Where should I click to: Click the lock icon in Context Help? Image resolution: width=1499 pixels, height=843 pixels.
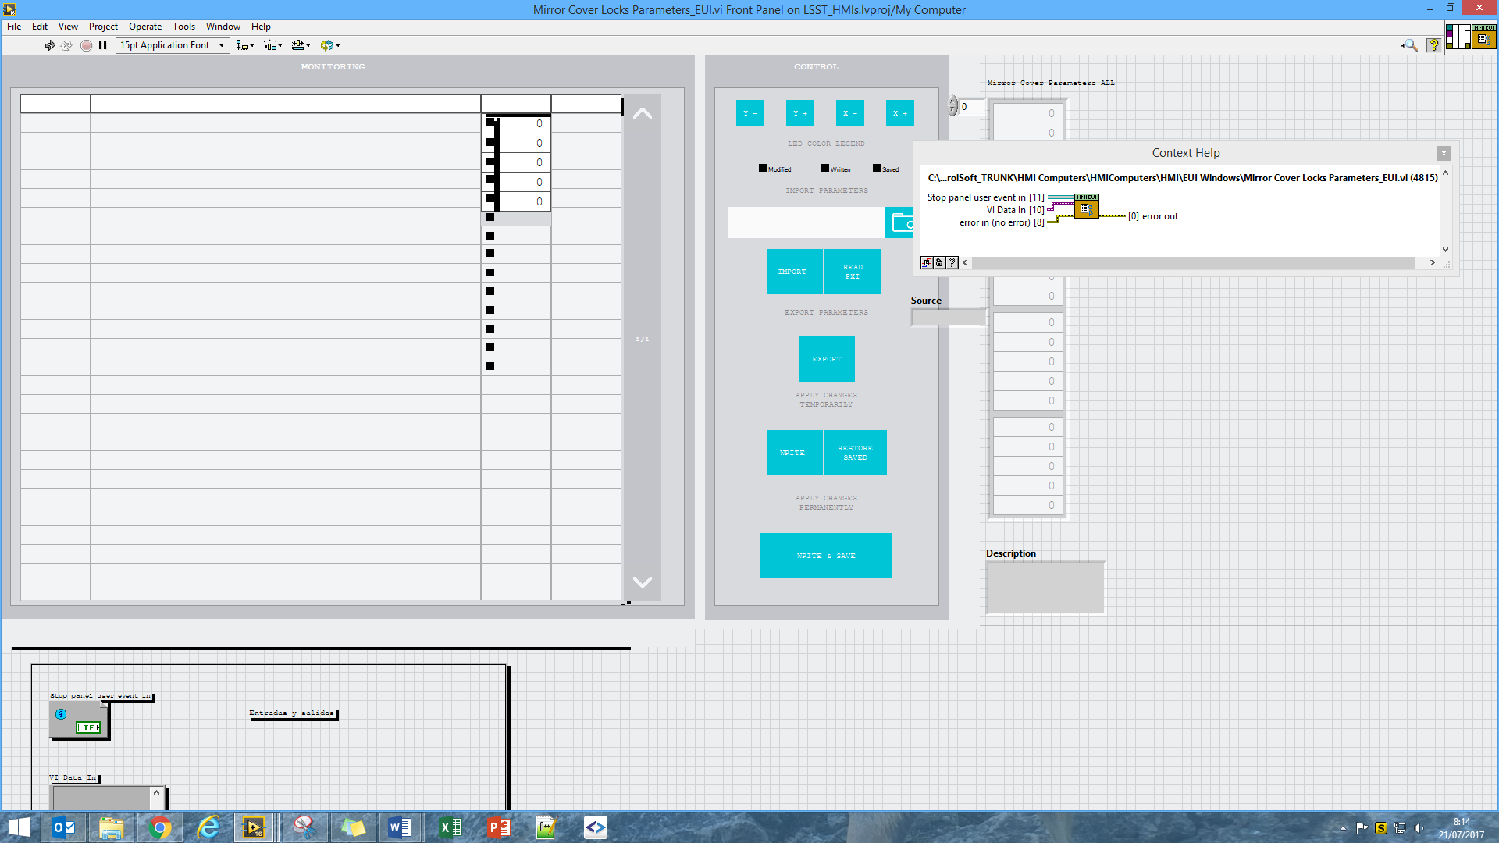point(939,263)
